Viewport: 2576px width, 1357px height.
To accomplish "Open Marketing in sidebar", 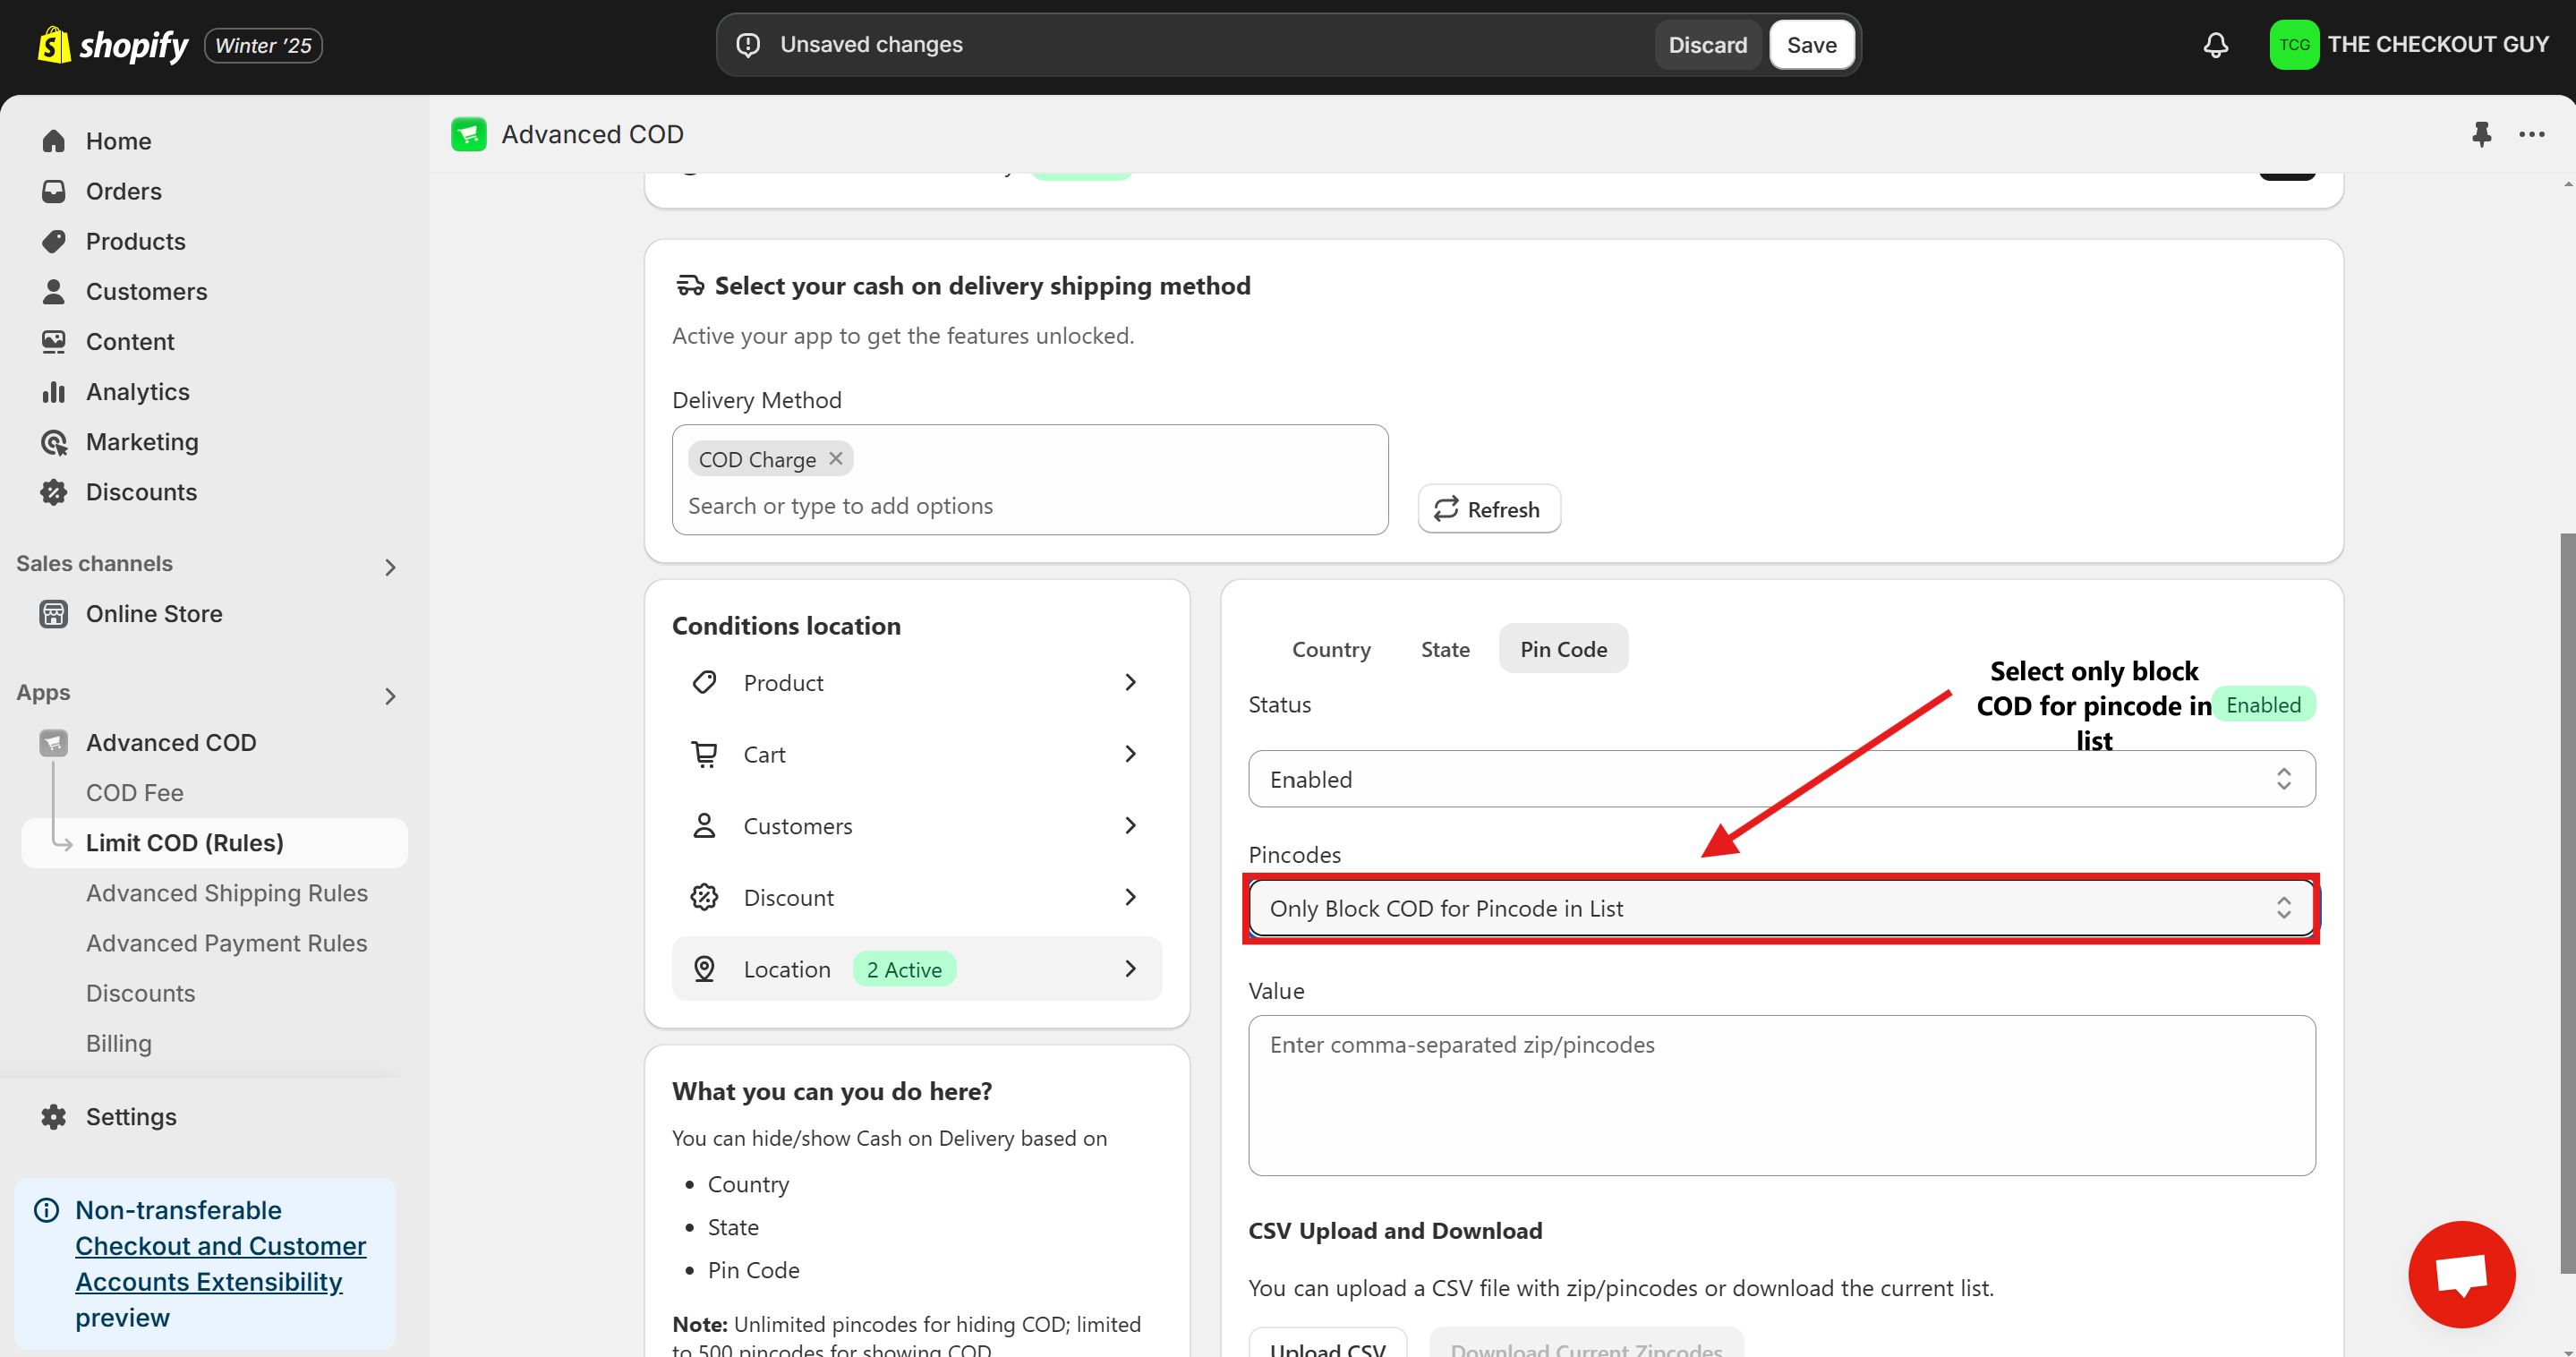I will tap(142, 441).
